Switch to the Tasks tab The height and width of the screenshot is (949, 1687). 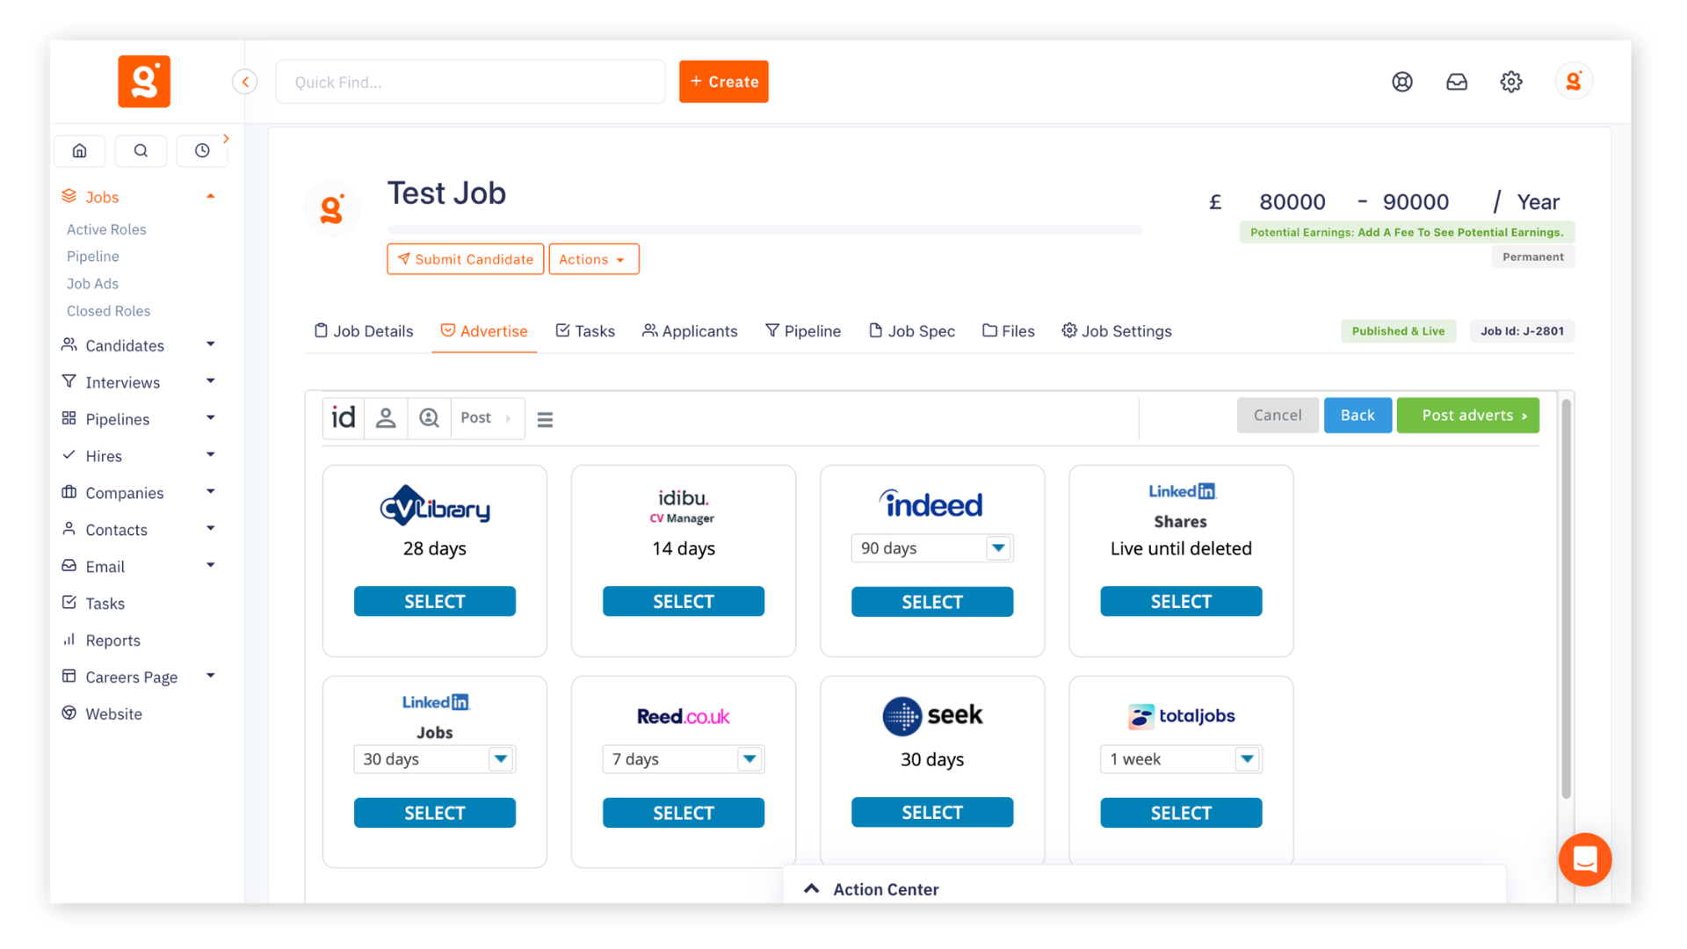tap(585, 331)
